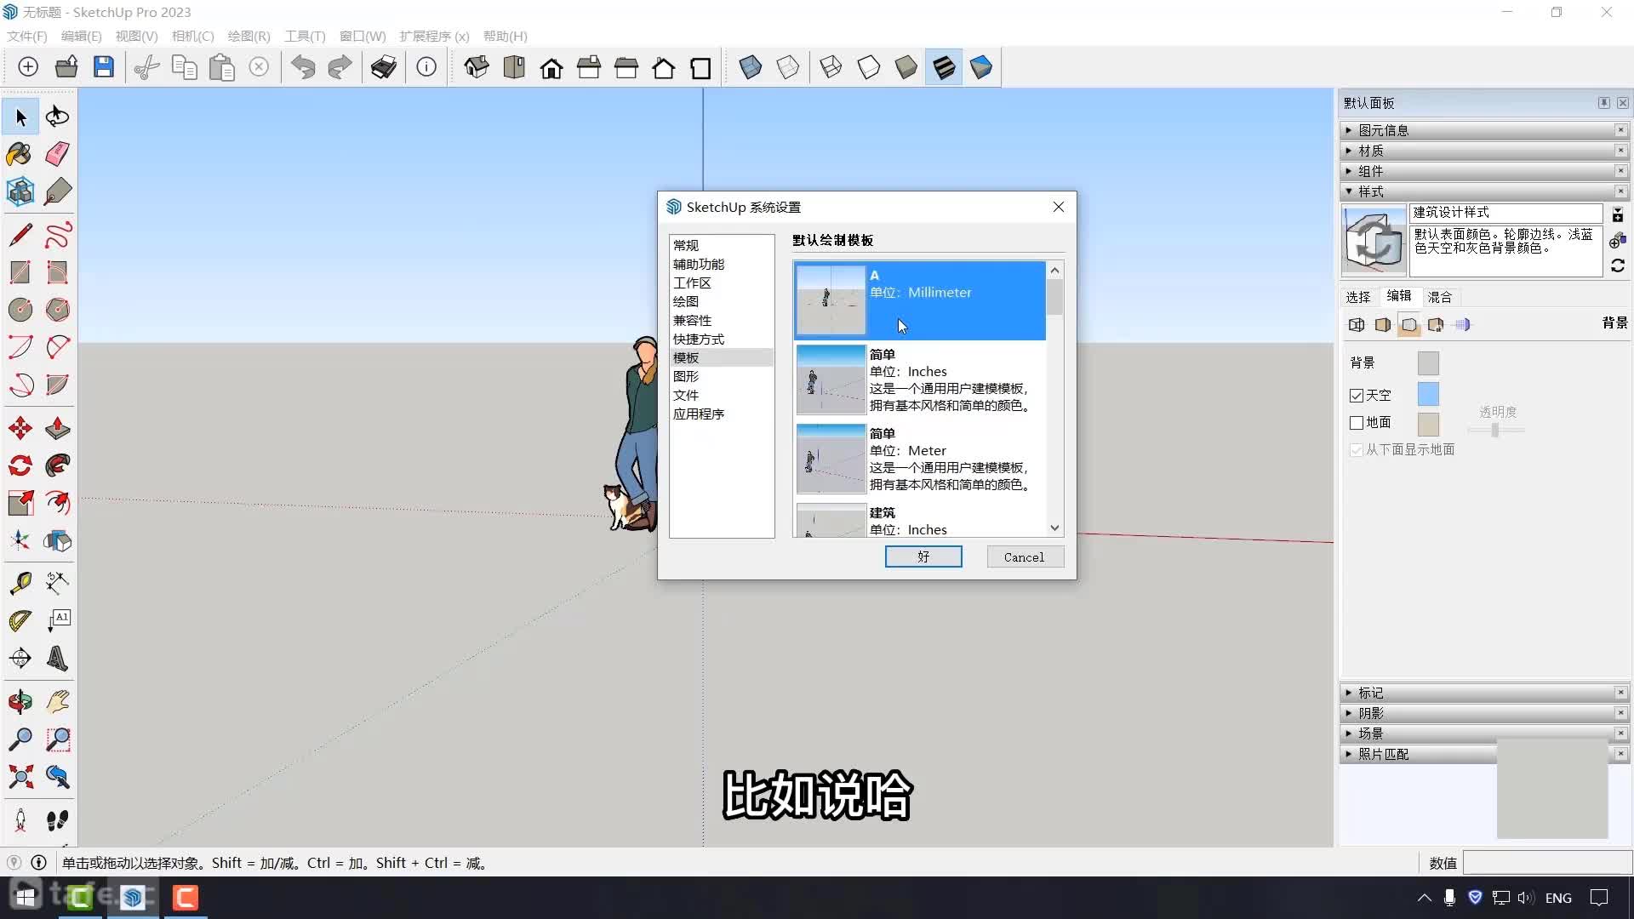This screenshot has height=919, width=1634.
Task: Open the 扩展程序 extensions menu
Action: [434, 36]
